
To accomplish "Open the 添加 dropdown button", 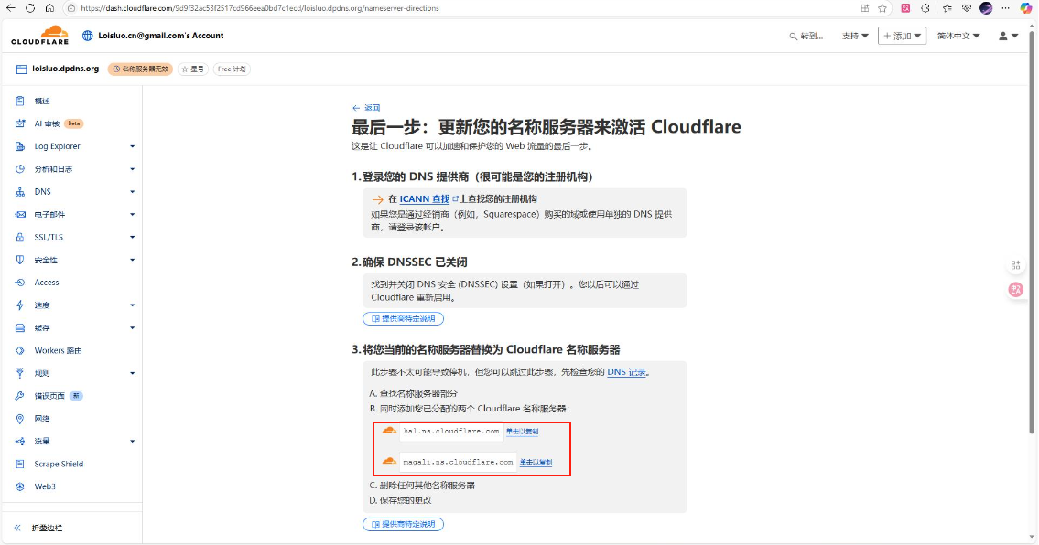I will (x=902, y=36).
